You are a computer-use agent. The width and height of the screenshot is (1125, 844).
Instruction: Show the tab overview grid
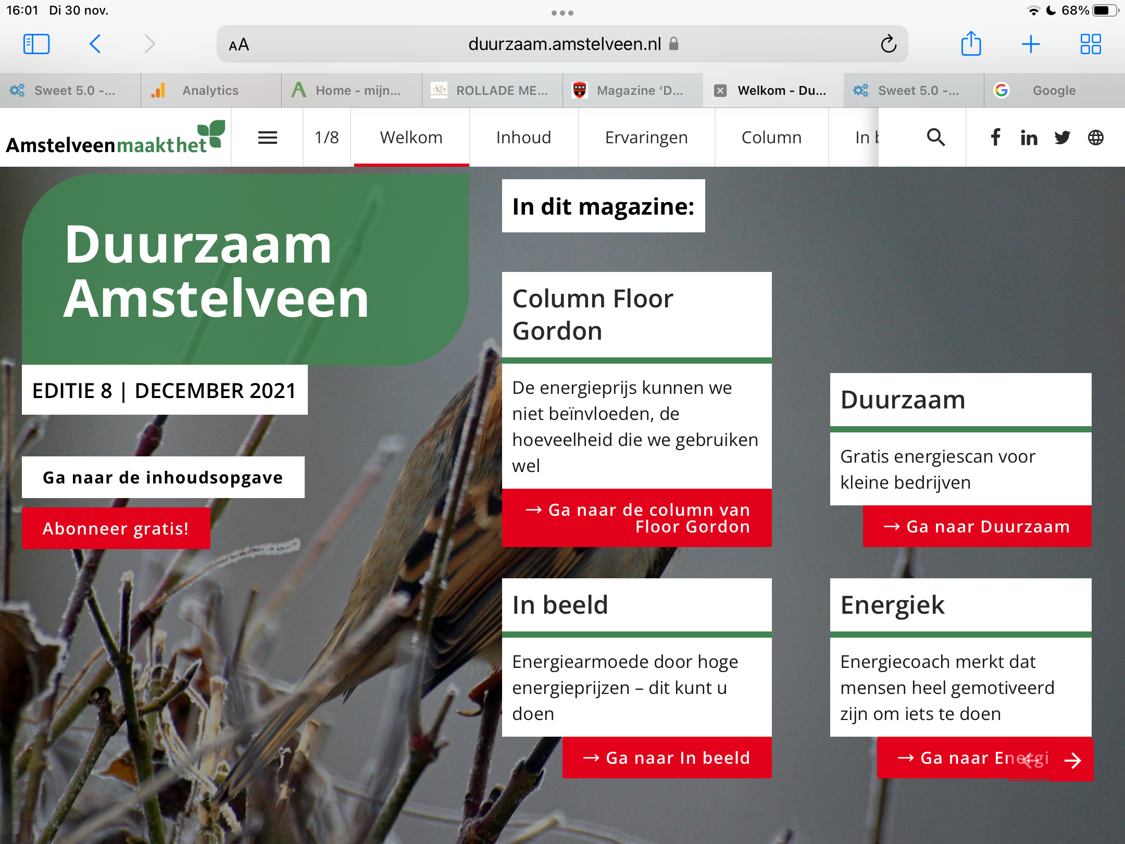(x=1091, y=44)
